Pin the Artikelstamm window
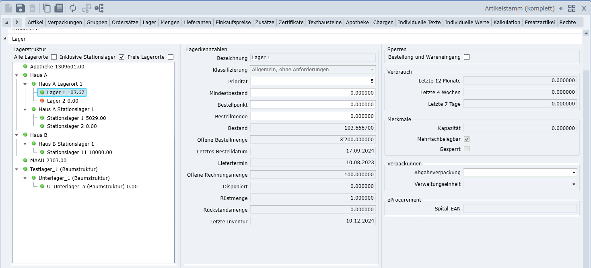The image size is (591, 268). pyautogui.click(x=561, y=8)
